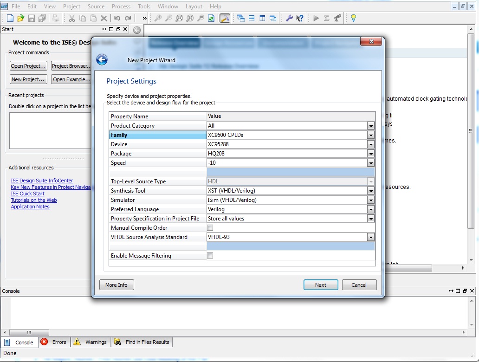The height and width of the screenshot is (362, 479).
Task: Click the Open Project... button
Action: 28,66
